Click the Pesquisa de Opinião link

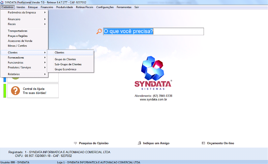pyautogui.click(x=94, y=143)
